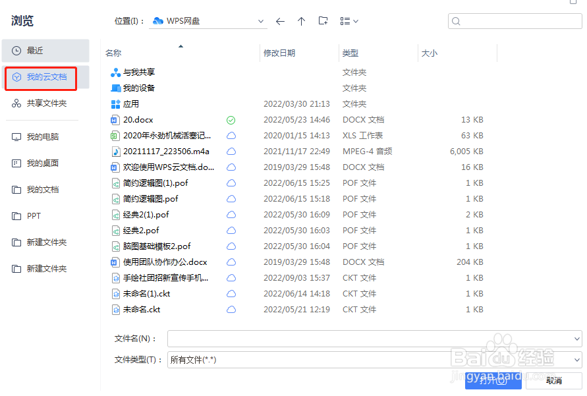Select the file 简约逻辑图(1).pof
The width and height of the screenshot is (587, 396).
click(155, 183)
